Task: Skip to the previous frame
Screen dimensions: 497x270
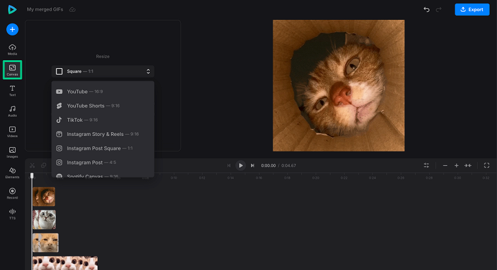Action: pyautogui.click(x=229, y=166)
